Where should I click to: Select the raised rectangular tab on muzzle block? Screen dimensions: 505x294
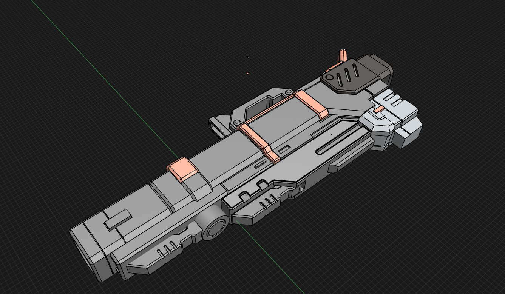pyautogui.click(x=117, y=220)
